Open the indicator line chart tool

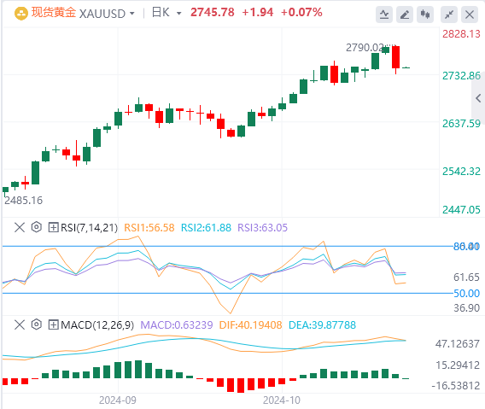coord(384,15)
